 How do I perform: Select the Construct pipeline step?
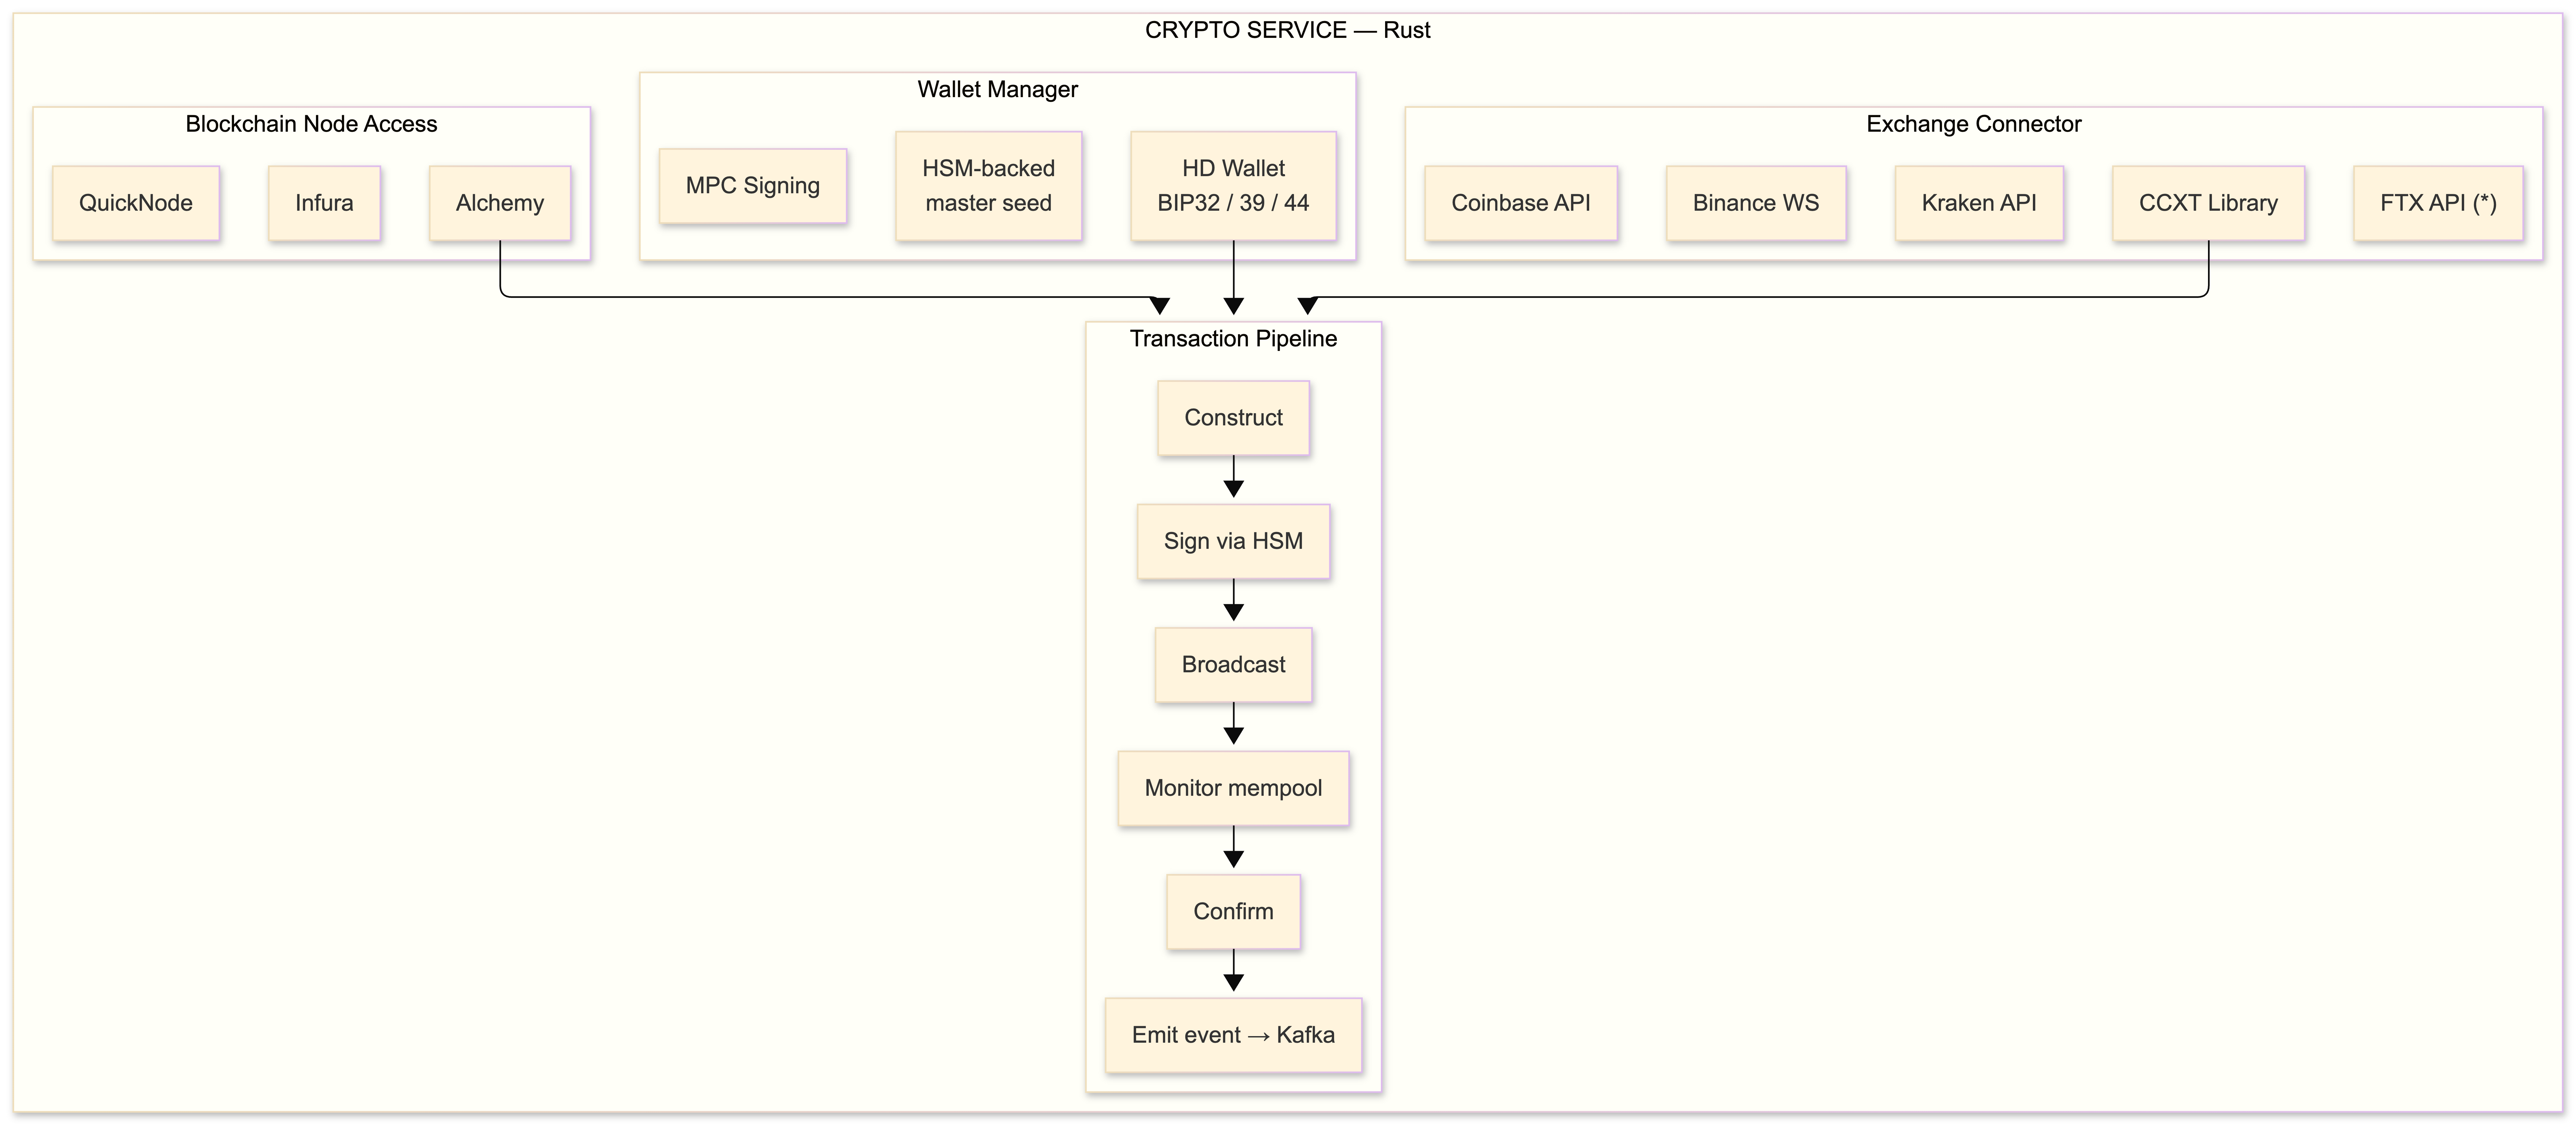(1233, 418)
